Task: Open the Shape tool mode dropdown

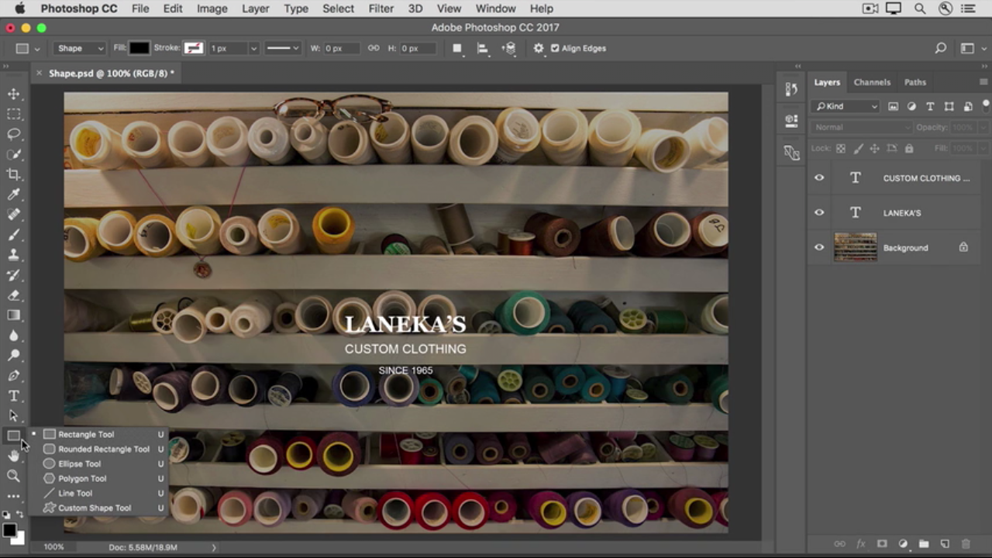Action: point(80,48)
